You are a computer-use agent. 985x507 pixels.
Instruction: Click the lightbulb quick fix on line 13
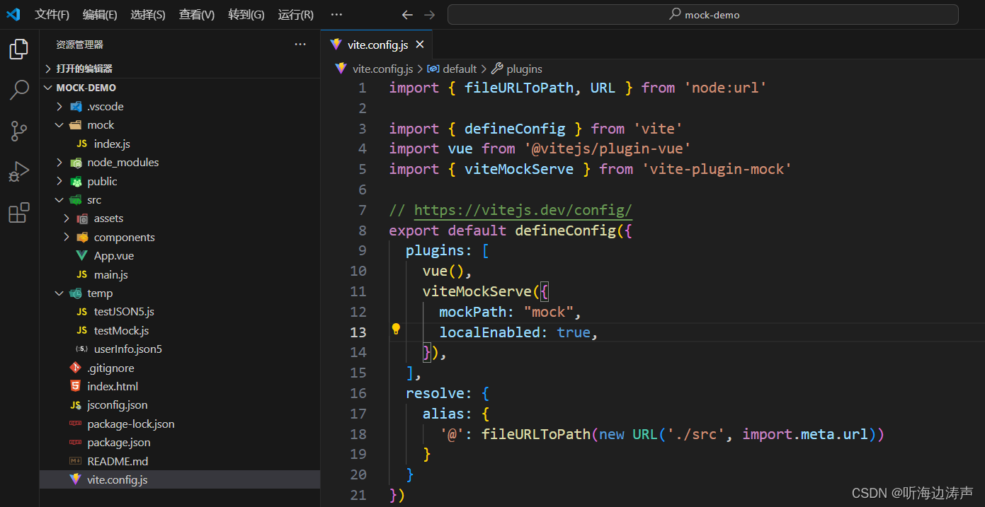click(x=396, y=329)
